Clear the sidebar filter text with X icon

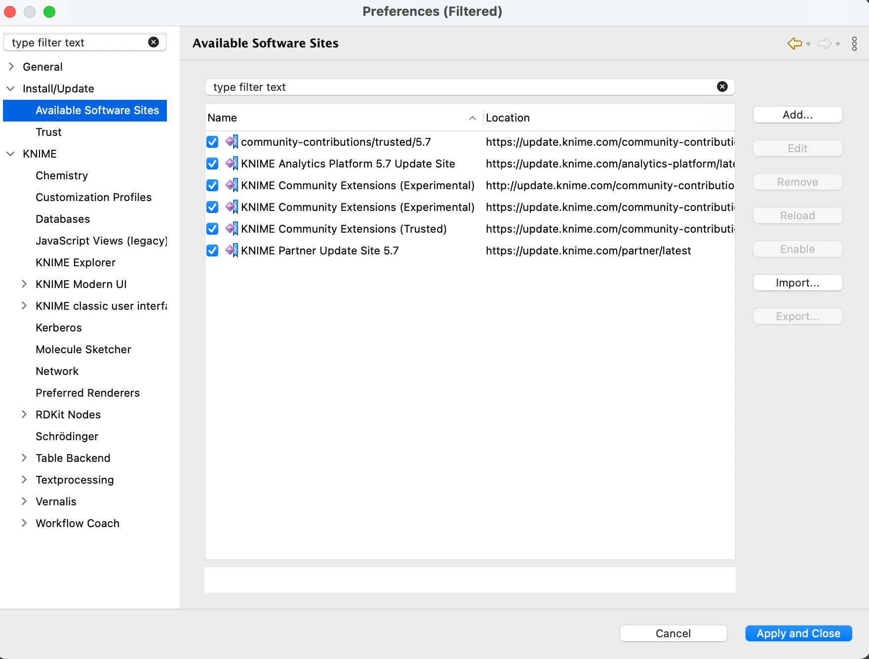(x=154, y=42)
